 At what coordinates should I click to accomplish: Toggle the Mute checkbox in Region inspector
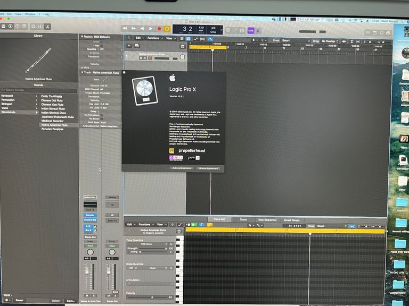click(102, 41)
